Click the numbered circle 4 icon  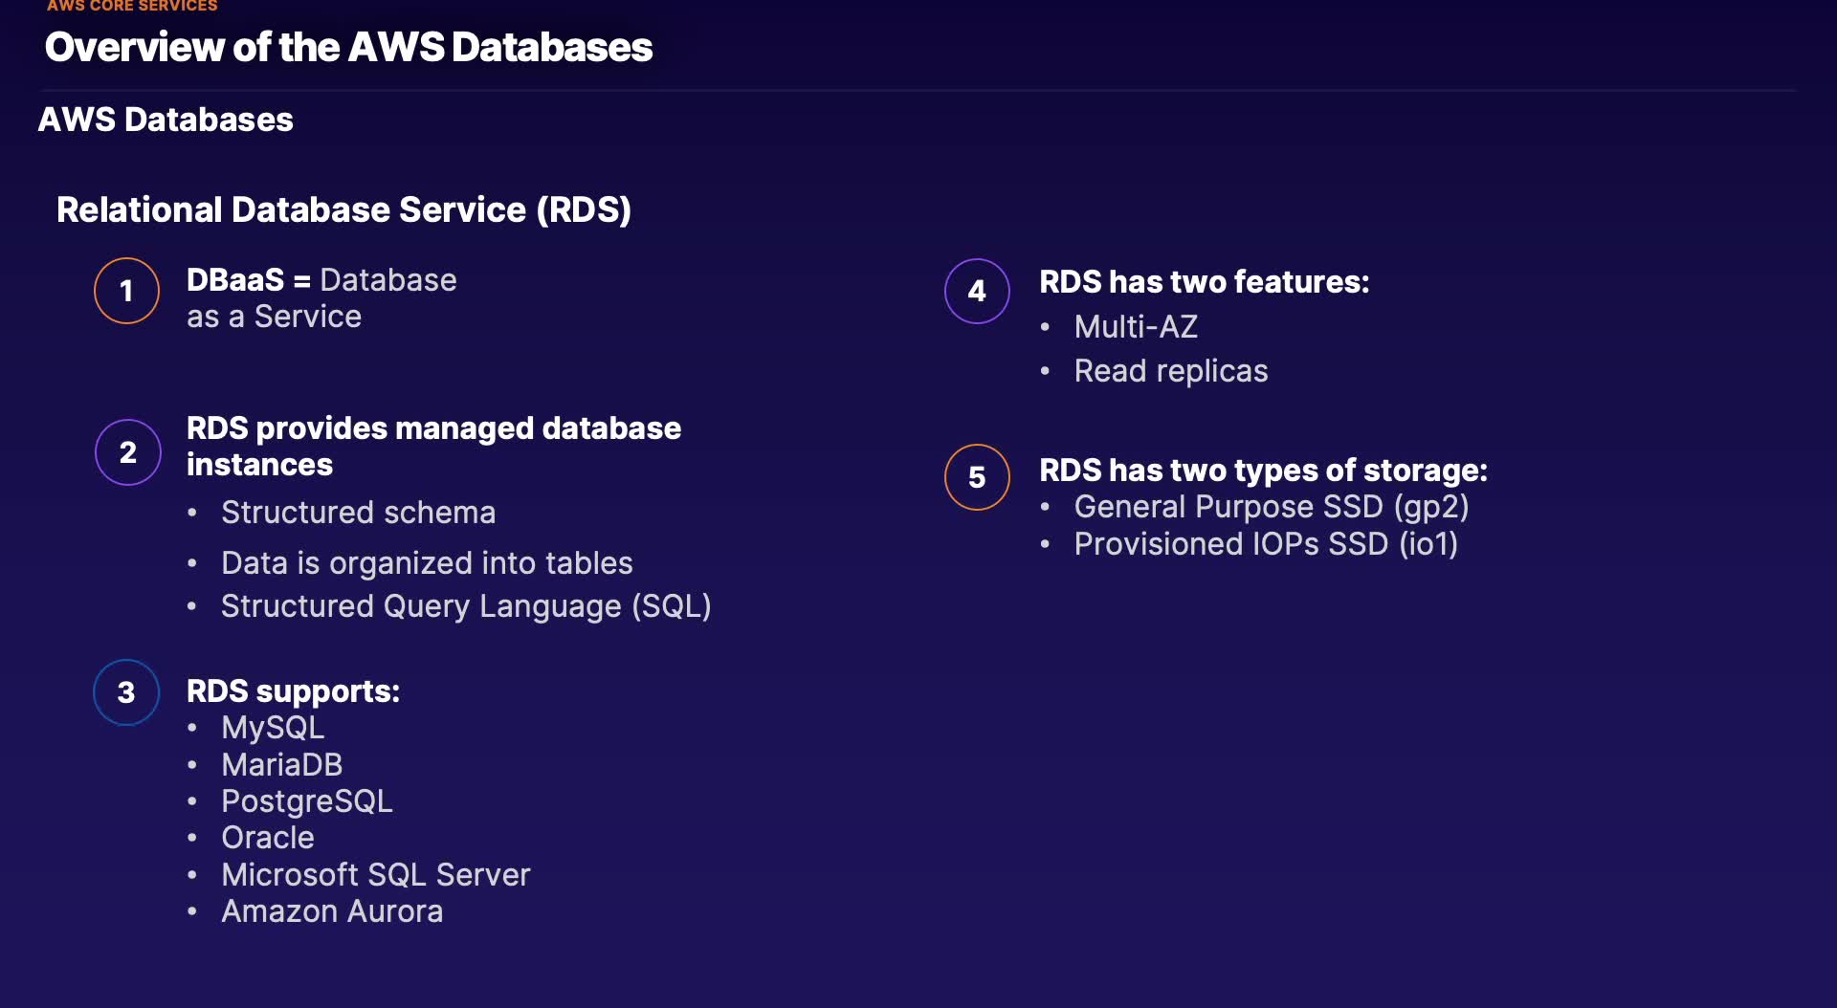click(x=976, y=291)
